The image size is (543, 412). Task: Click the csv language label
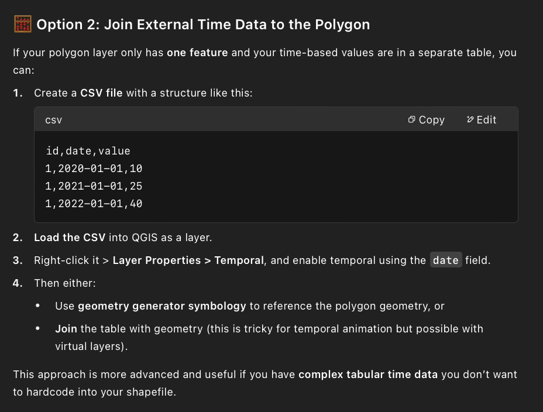(54, 120)
